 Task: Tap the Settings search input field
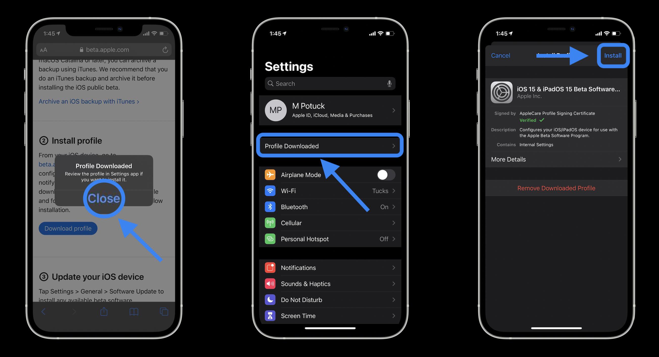click(x=329, y=83)
